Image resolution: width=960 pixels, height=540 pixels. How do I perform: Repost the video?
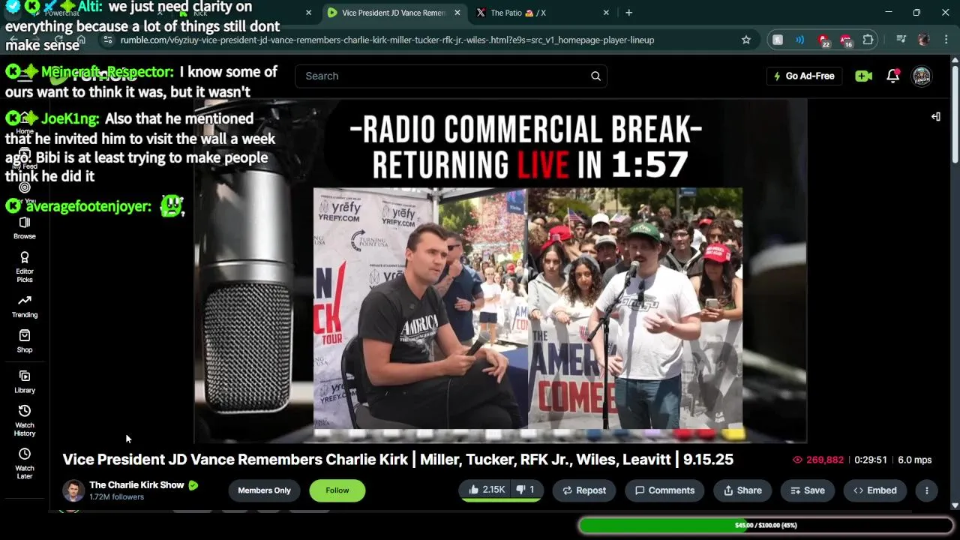point(584,490)
